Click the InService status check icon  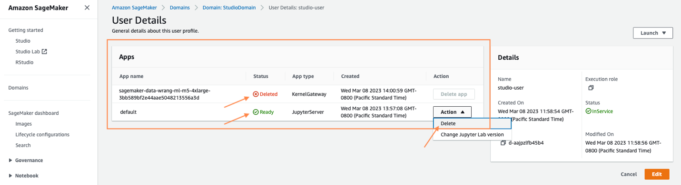tap(588, 111)
